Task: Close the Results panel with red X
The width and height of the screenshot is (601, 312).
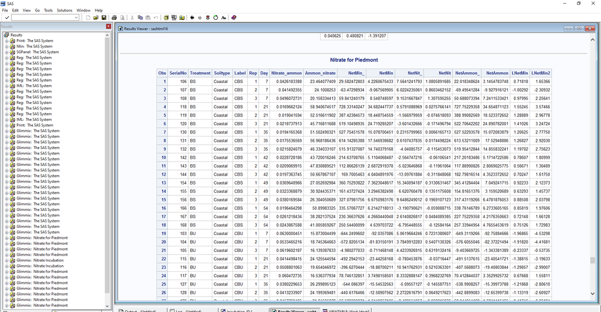Action: 108,26
